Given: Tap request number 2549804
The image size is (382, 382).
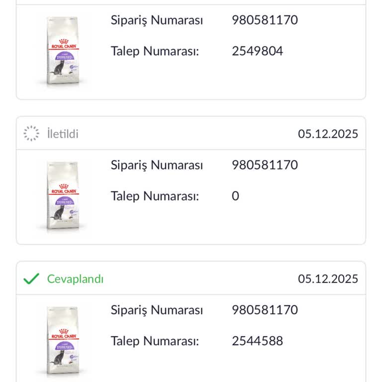Looking at the screenshot, I should pos(257,51).
